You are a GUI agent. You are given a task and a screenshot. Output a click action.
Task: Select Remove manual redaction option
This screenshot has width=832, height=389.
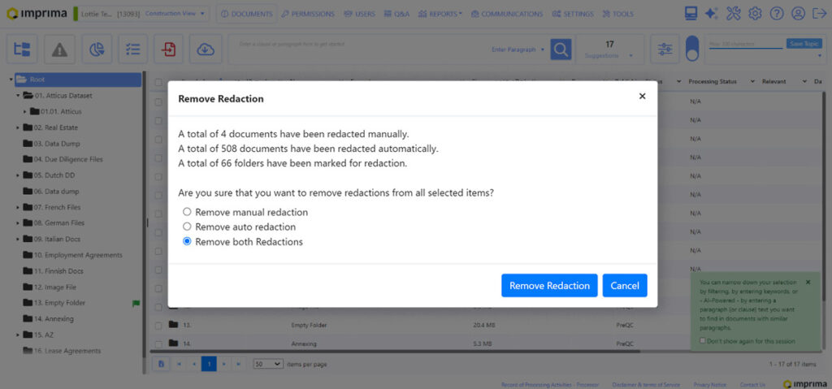187,212
